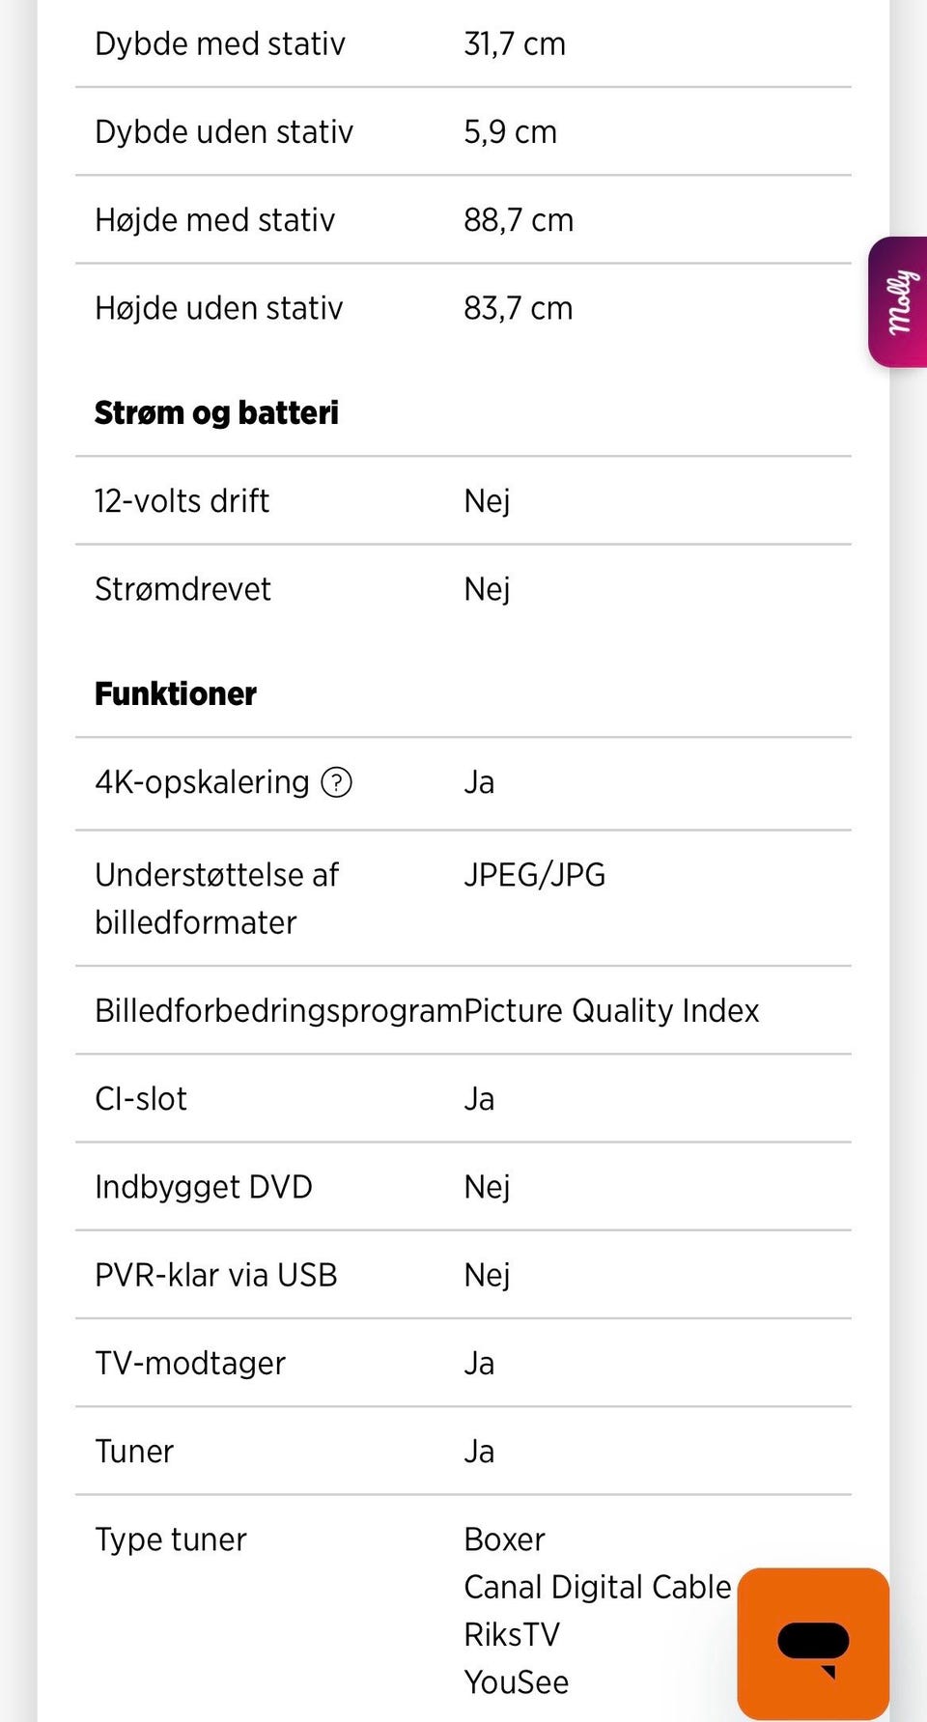Click the 'Strøm og batteri' section heading
Image resolution: width=927 pixels, height=1722 pixels.
tap(216, 412)
